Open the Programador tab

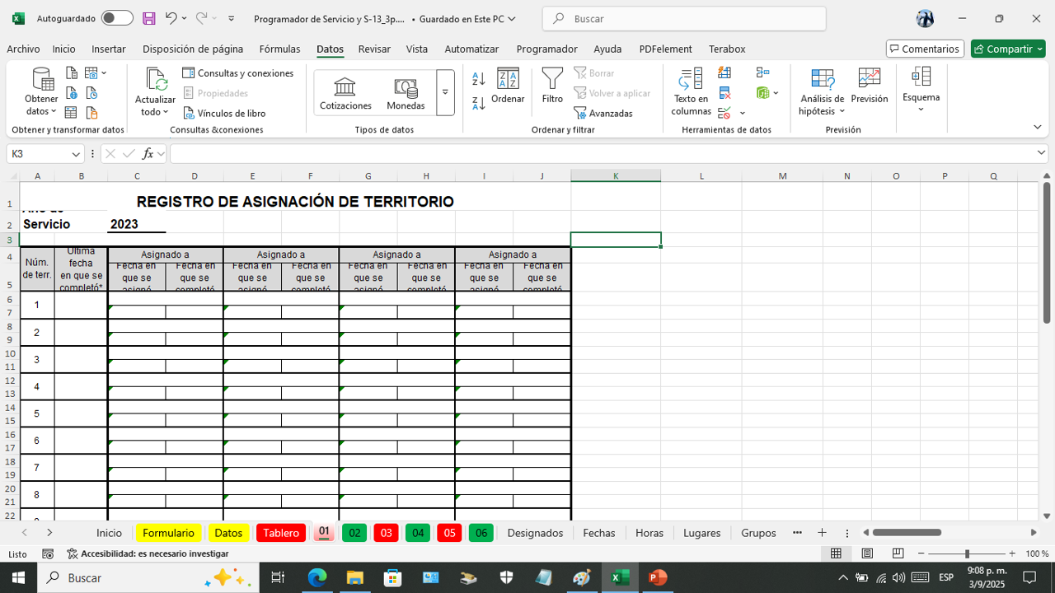point(546,49)
